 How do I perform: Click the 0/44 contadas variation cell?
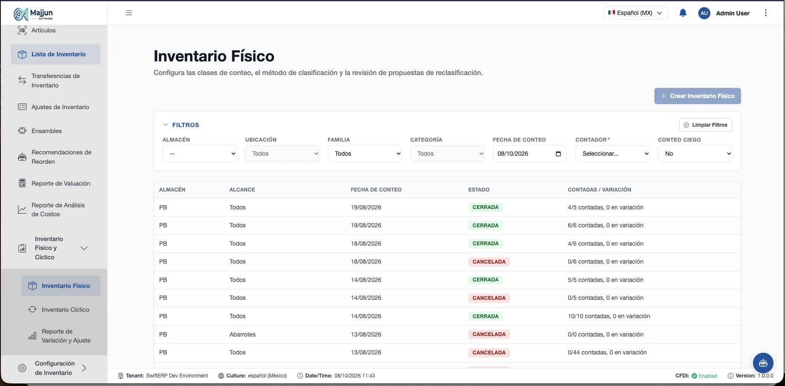click(607, 352)
